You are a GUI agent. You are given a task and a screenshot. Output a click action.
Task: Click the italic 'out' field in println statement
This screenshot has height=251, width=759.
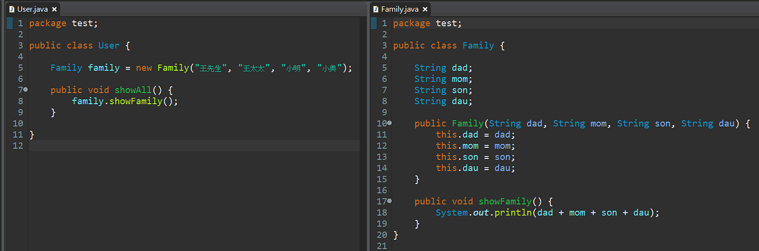[x=481, y=213]
